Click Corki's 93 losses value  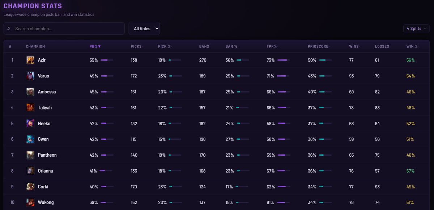(377, 187)
